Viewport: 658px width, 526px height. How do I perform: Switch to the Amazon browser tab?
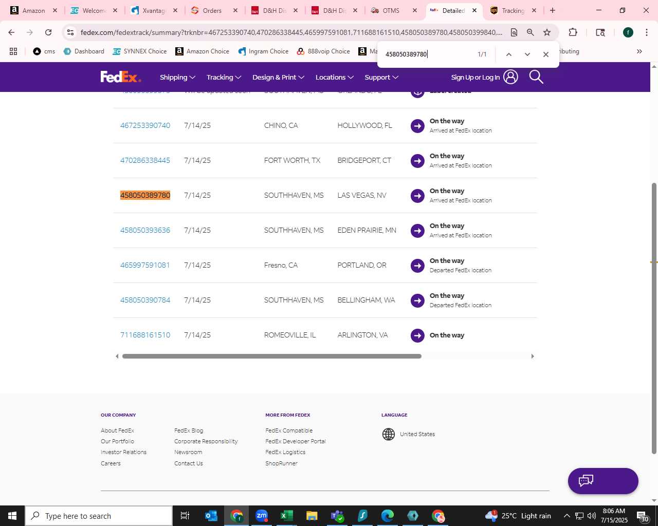pyautogui.click(x=34, y=10)
